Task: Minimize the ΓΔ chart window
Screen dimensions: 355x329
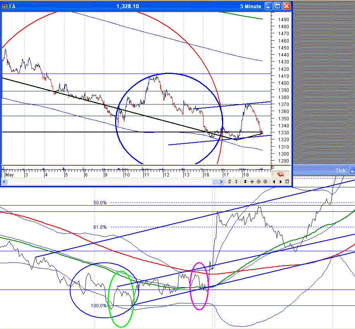Action: (x=269, y=6)
